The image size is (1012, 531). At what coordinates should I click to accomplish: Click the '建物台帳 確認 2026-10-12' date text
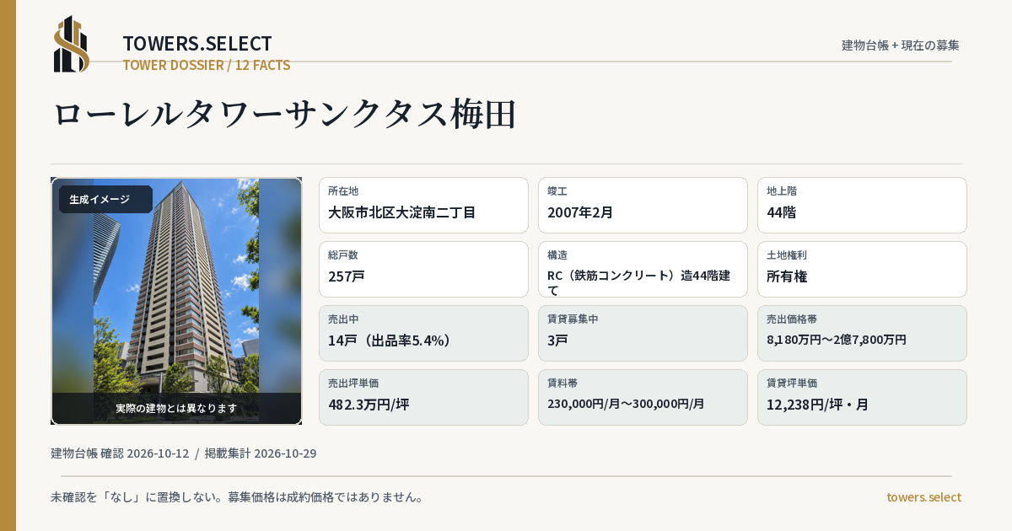[x=120, y=453]
